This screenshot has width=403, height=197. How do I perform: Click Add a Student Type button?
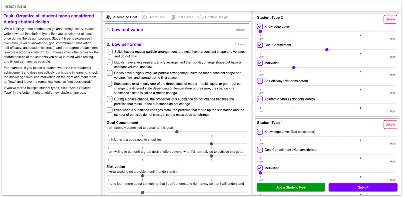(291, 187)
